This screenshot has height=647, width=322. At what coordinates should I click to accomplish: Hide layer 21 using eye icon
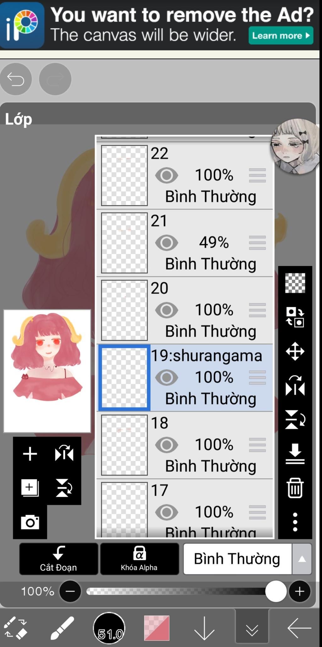coord(167,242)
